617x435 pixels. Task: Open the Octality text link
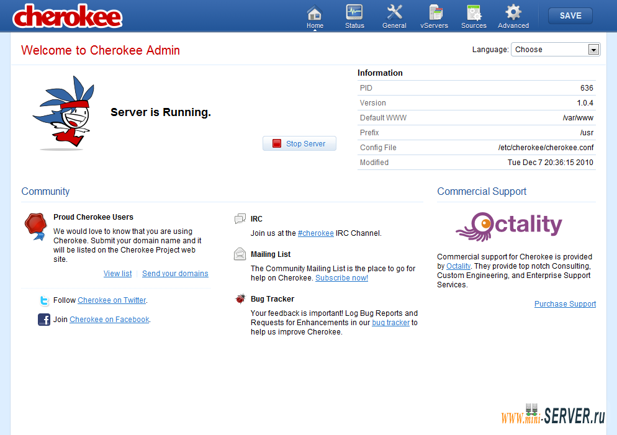coord(459,266)
